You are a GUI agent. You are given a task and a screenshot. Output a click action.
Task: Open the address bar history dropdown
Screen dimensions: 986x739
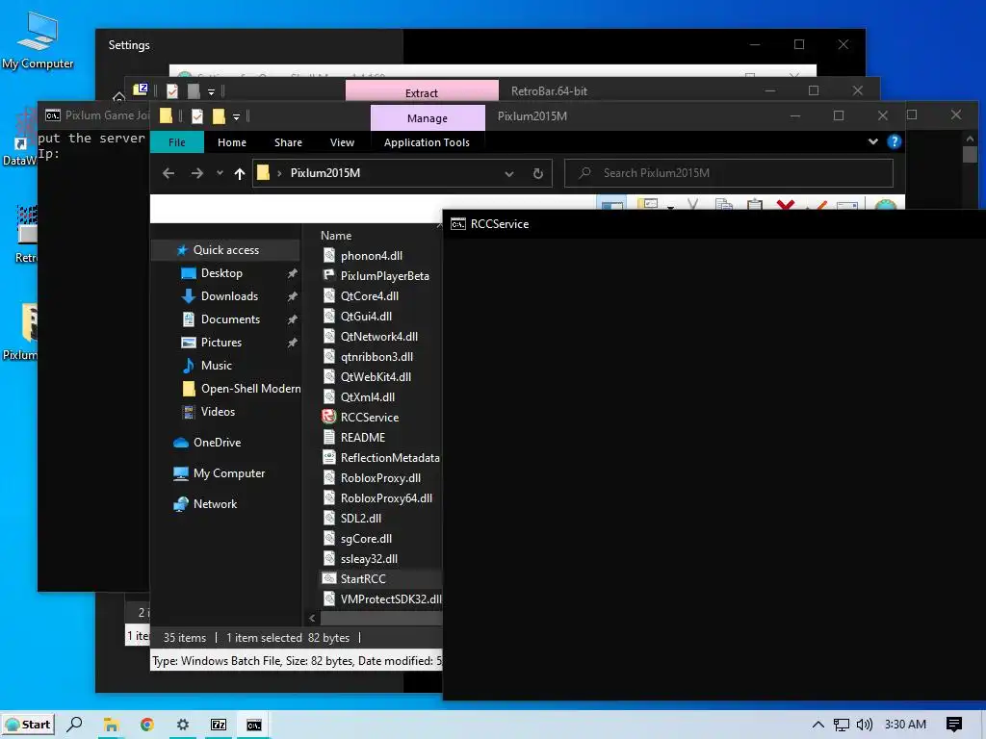508,174
